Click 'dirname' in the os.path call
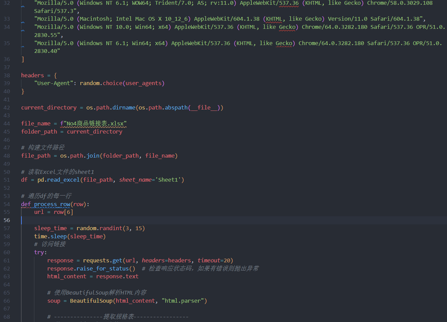The width and height of the screenshot is (447, 322). [124, 108]
